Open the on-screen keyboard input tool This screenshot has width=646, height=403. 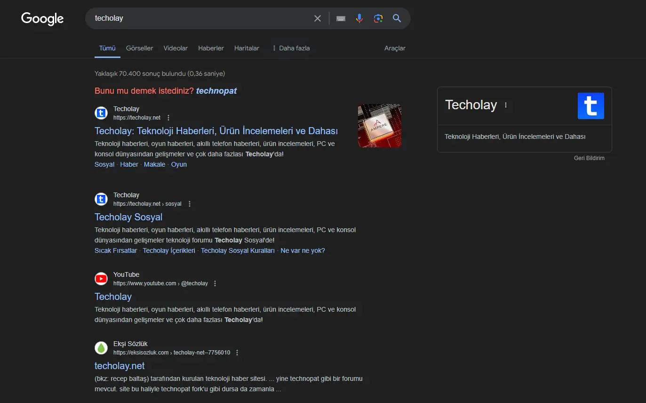(341, 18)
